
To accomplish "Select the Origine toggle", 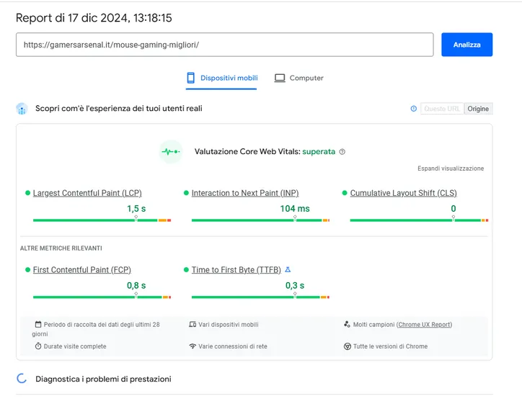I will pos(478,109).
